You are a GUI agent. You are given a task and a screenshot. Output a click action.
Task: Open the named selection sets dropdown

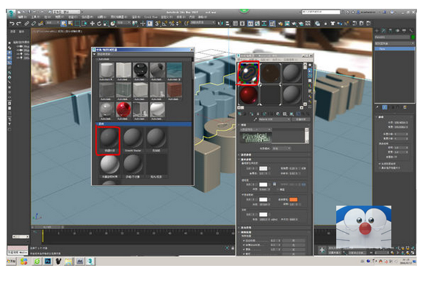(x=203, y=23)
